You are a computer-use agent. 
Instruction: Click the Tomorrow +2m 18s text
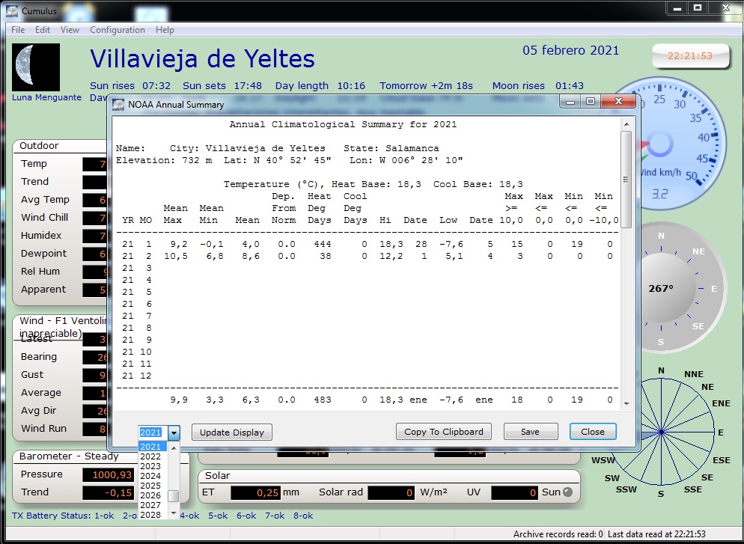(426, 86)
